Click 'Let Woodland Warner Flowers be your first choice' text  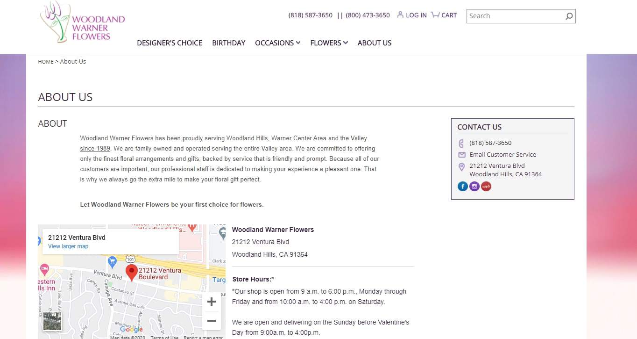[x=172, y=204]
